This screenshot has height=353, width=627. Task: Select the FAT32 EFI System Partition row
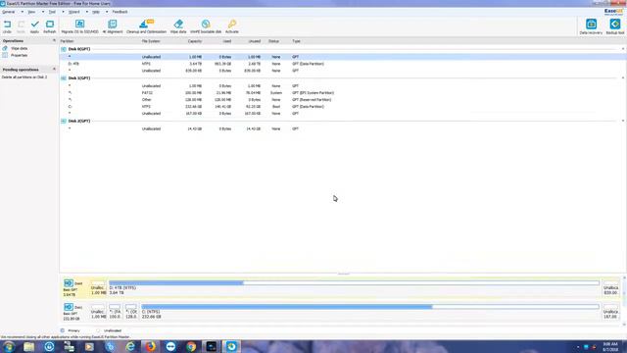(x=343, y=93)
